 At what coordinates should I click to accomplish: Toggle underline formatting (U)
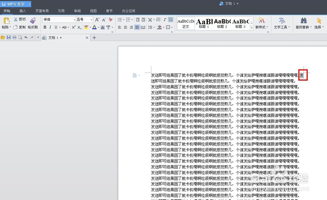pyautogui.click(x=56, y=27)
